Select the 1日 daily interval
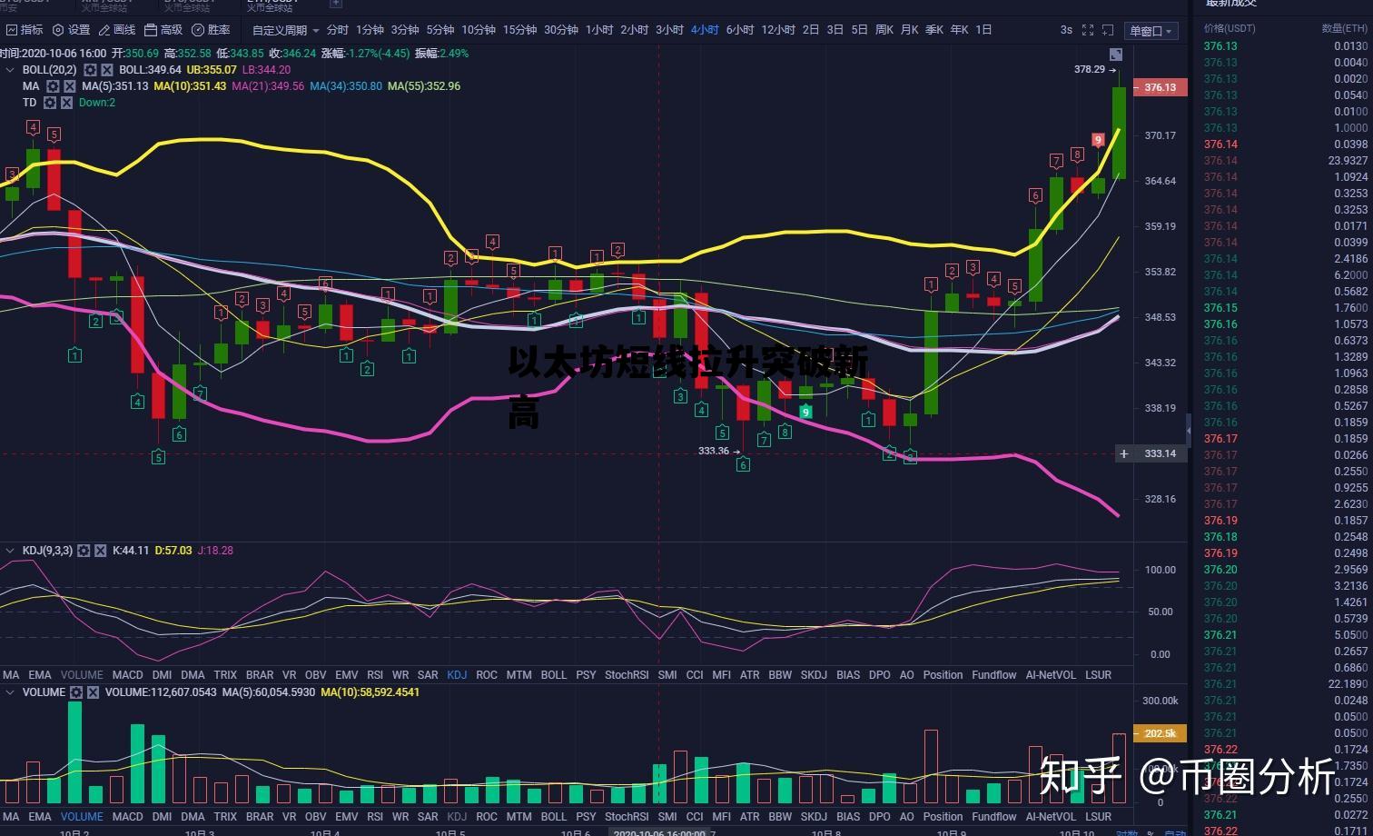 (x=983, y=30)
